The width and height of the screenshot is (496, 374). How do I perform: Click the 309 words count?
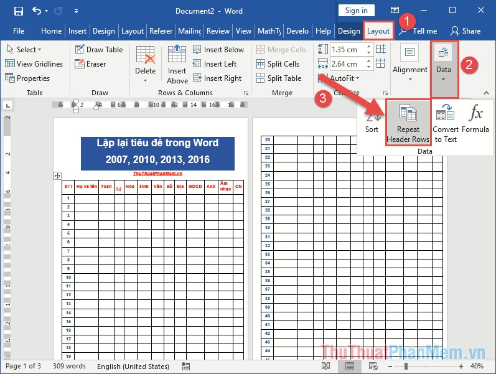(x=69, y=367)
